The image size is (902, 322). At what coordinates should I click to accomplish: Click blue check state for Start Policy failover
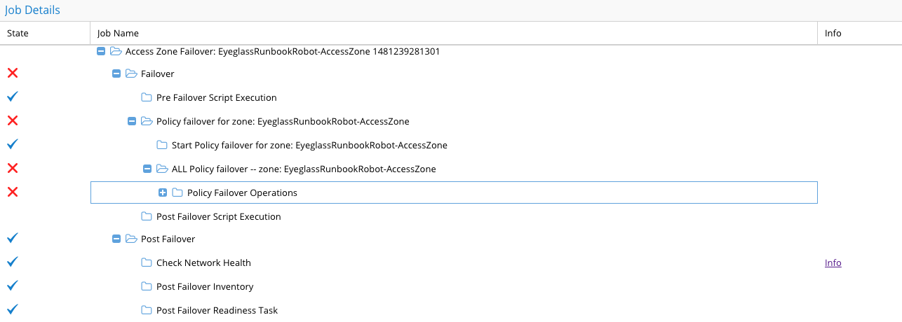click(12, 144)
